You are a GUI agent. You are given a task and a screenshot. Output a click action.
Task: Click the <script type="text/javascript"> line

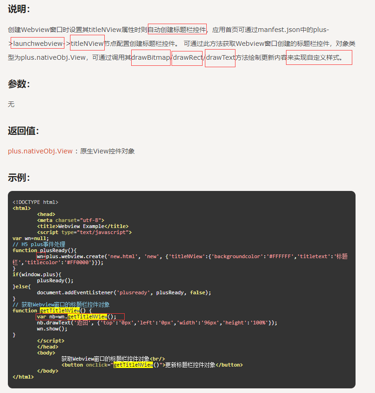84,232
